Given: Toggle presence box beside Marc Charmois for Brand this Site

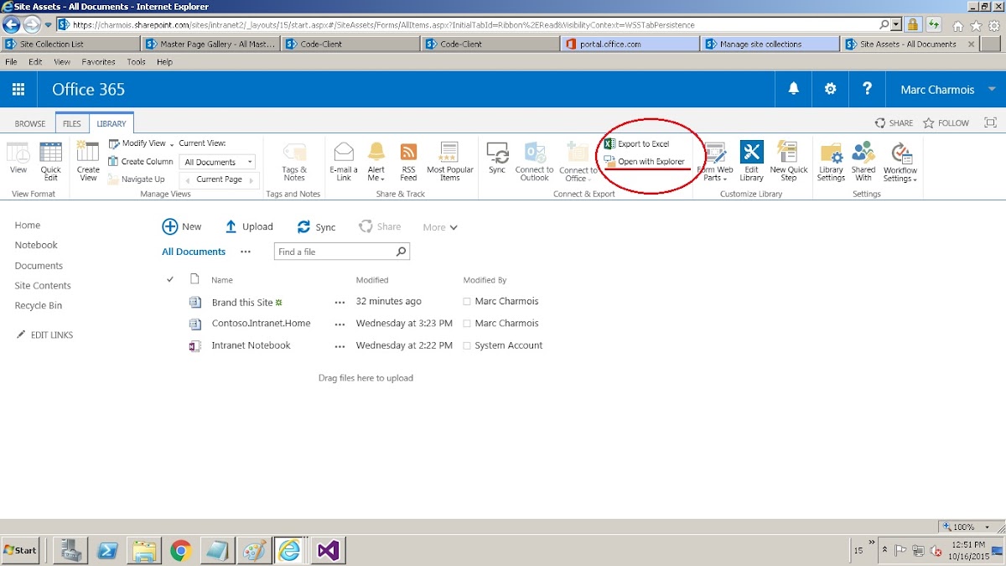Looking at the screenshot, I should pyautogui.click(x=467, y=301).
